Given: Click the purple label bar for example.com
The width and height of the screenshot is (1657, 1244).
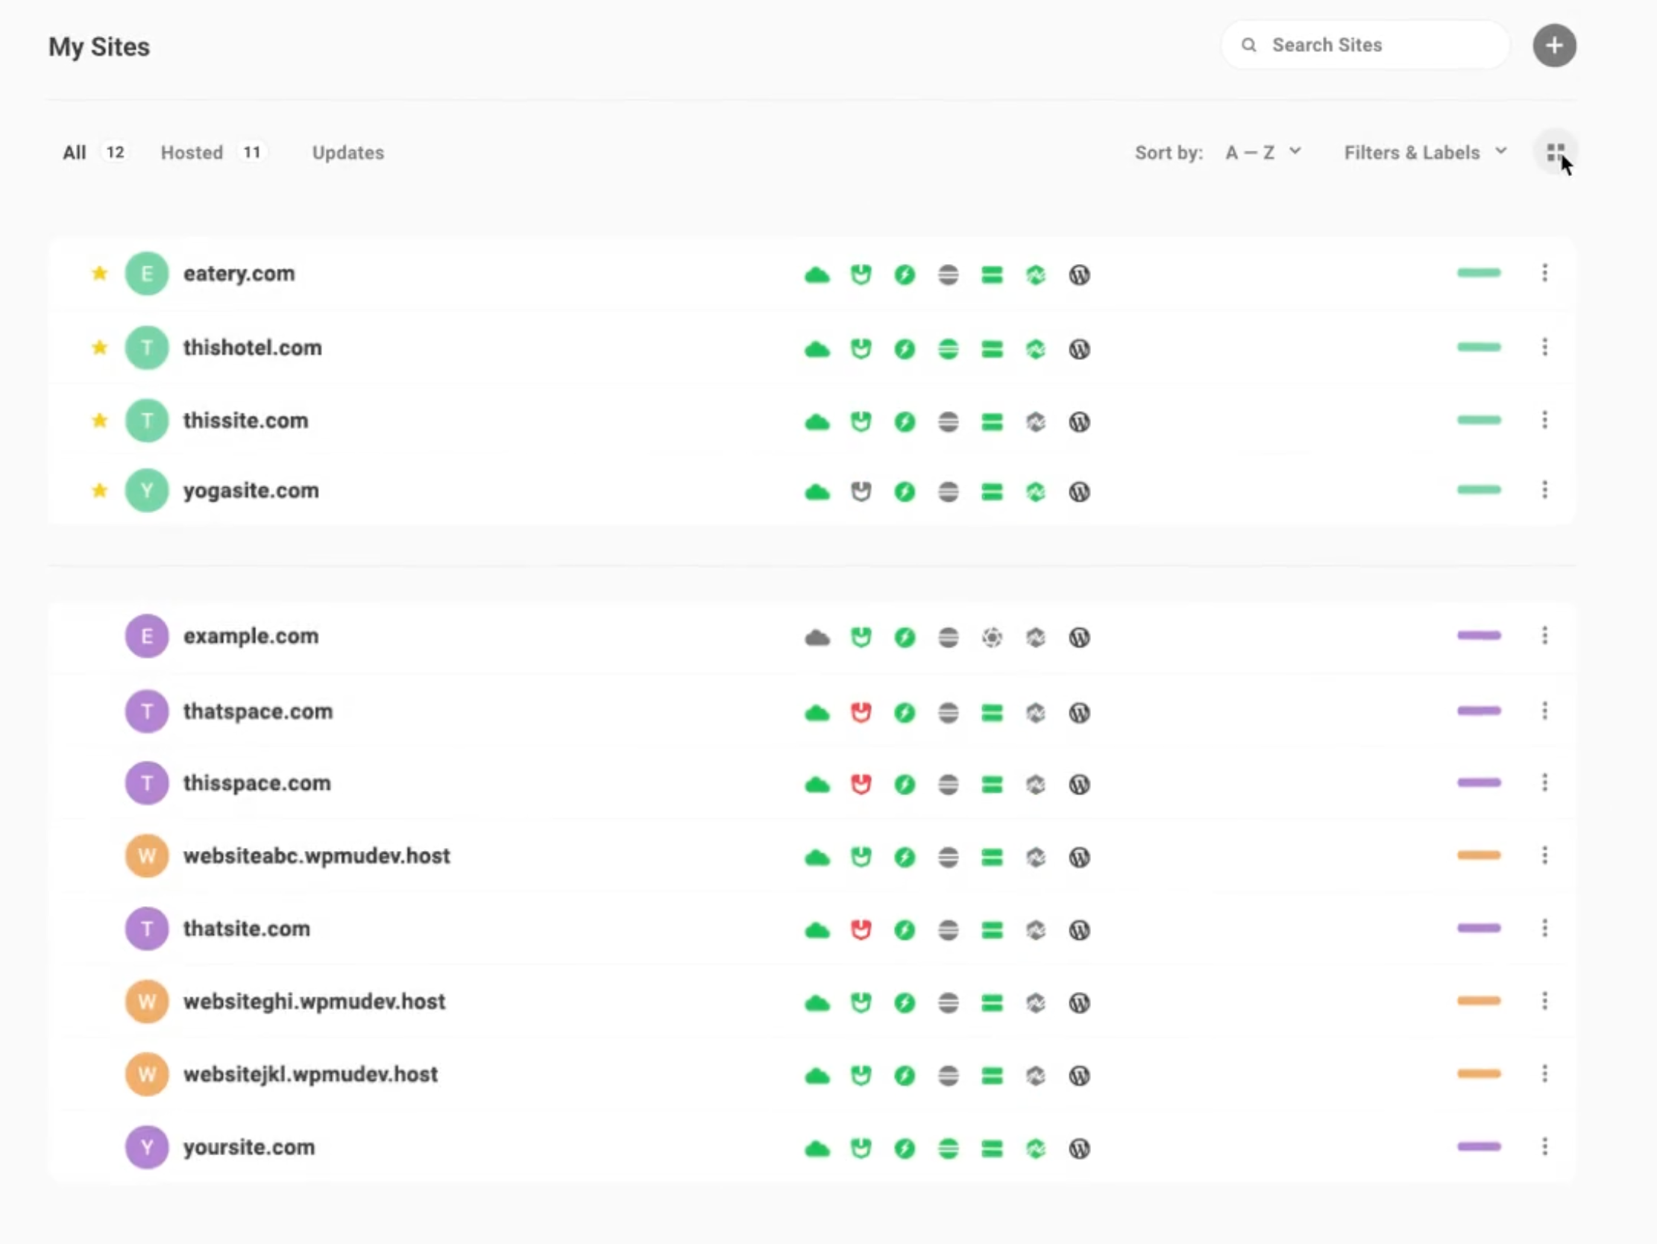Looking at the screenshot, I should (x=1479, y=635).
